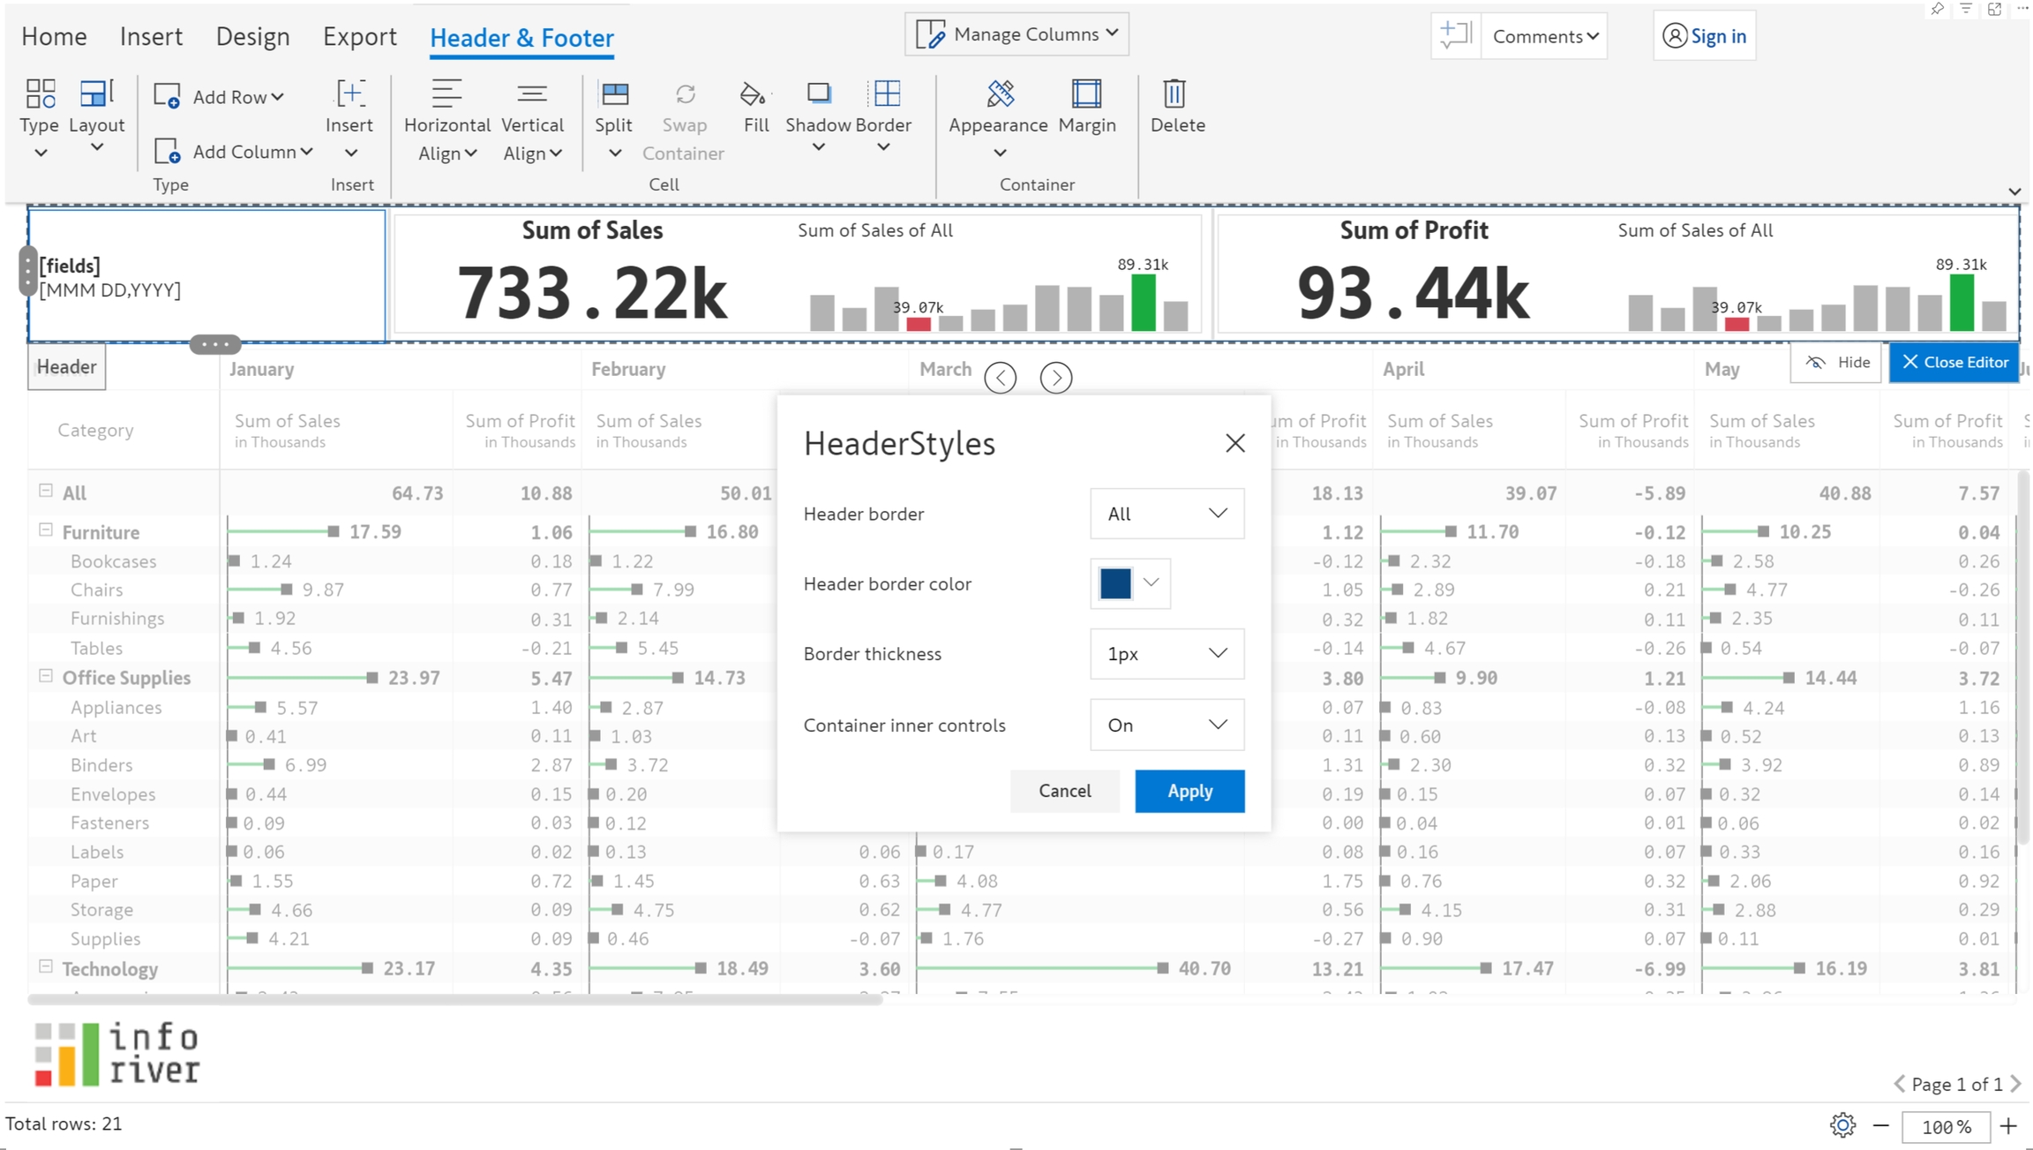The image size is (2033, 1150).
Task: Open settings gear in status bar
Action: pos(1842,1124)
